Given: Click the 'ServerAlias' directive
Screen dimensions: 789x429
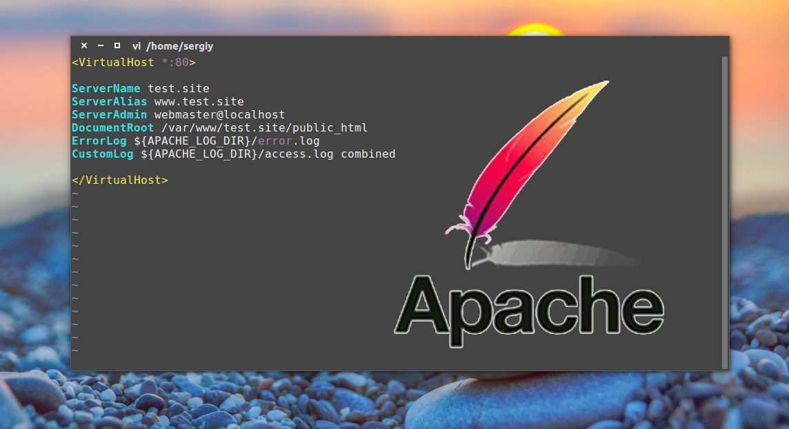Looking at the screenshot, I should point(109,101).
